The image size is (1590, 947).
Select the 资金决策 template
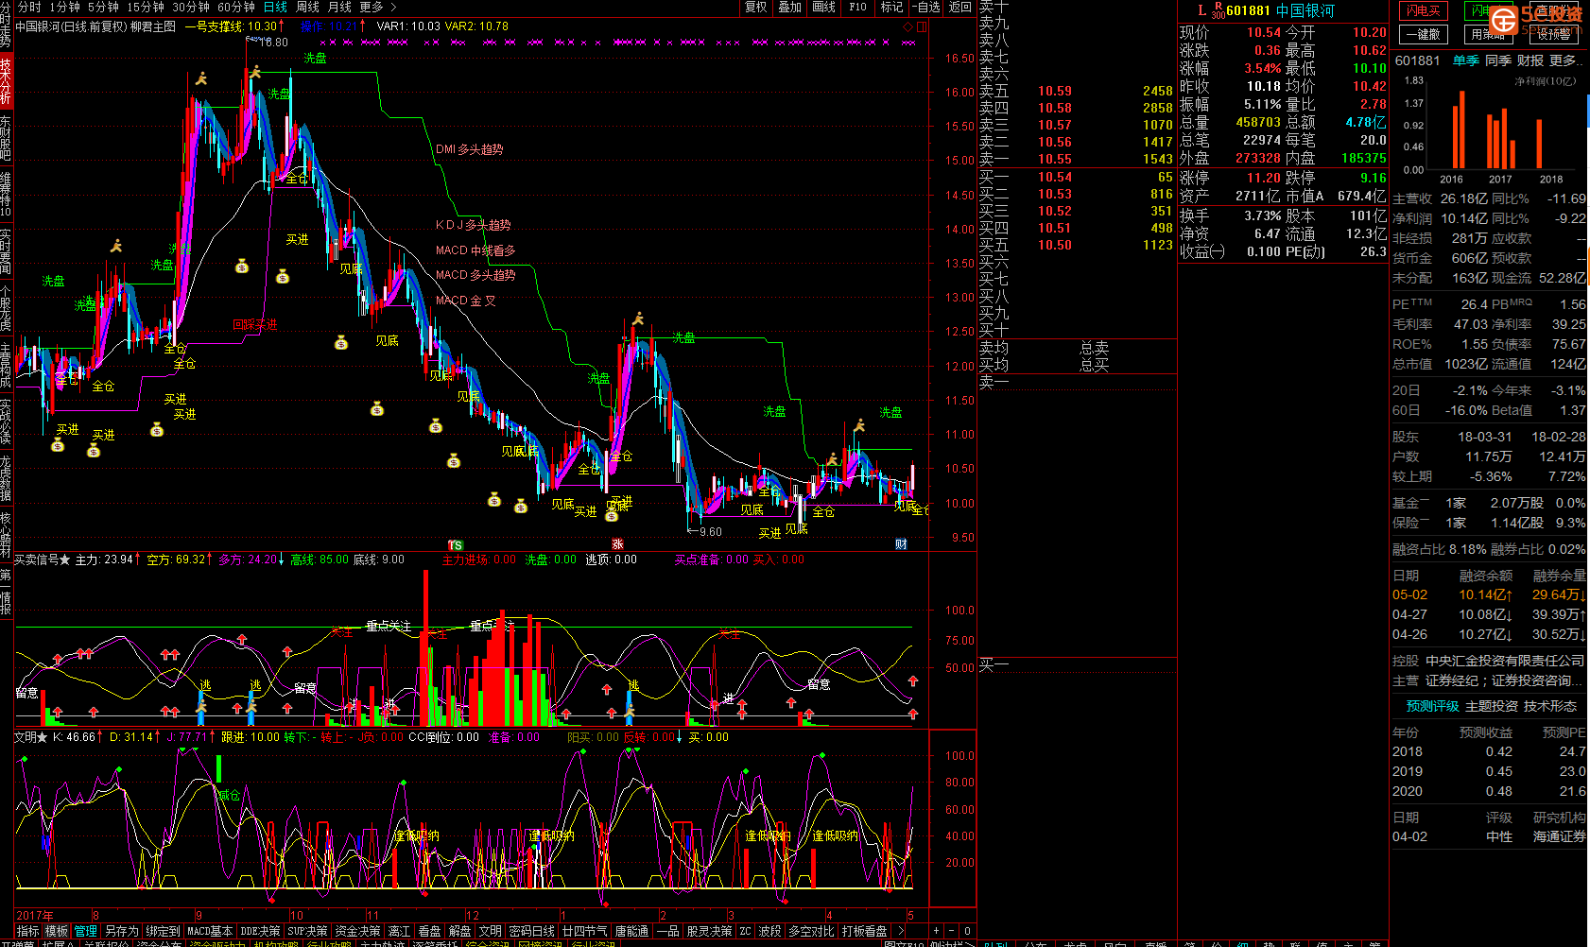358,931
